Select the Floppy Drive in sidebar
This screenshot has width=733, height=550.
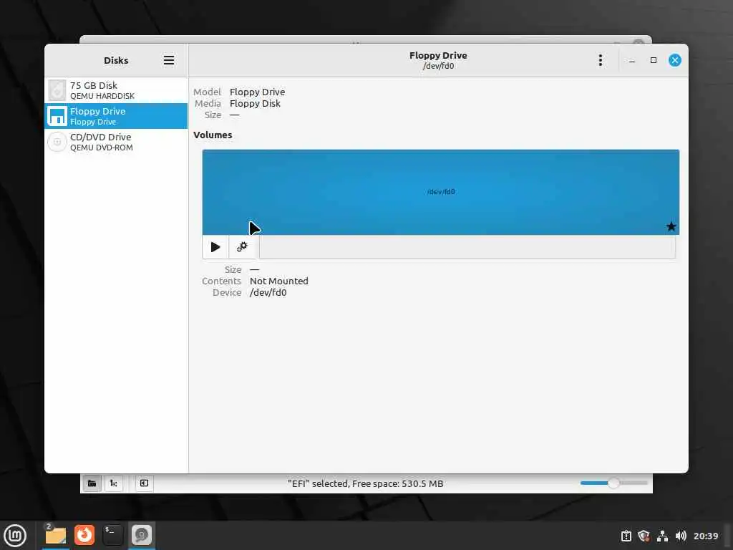point(116,116)
